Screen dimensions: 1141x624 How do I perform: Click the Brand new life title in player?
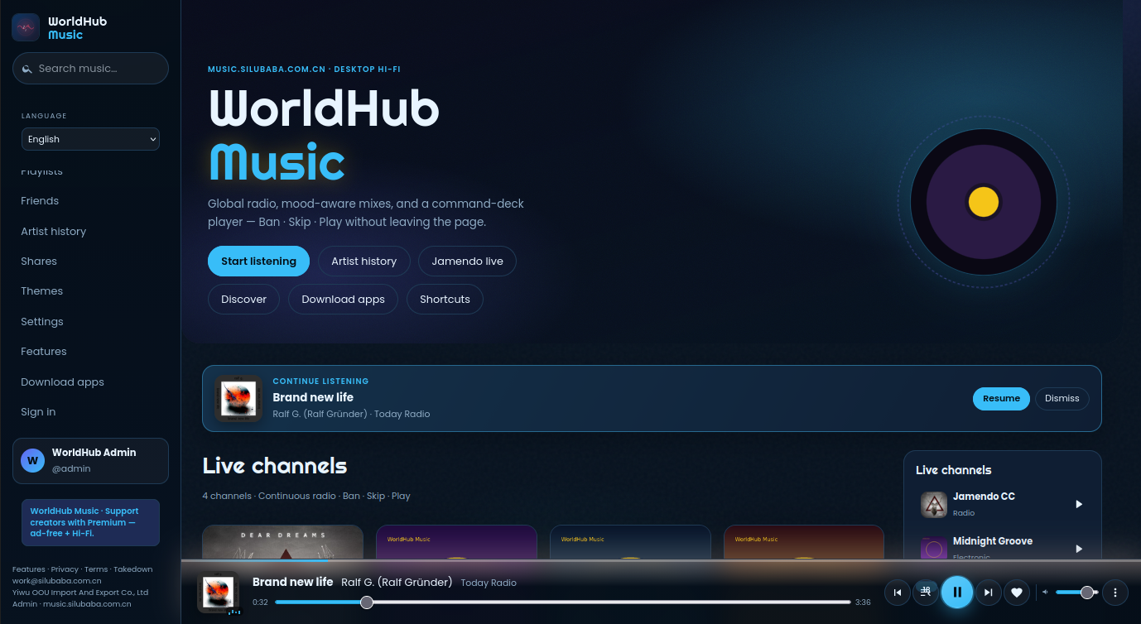coord(292,582)
